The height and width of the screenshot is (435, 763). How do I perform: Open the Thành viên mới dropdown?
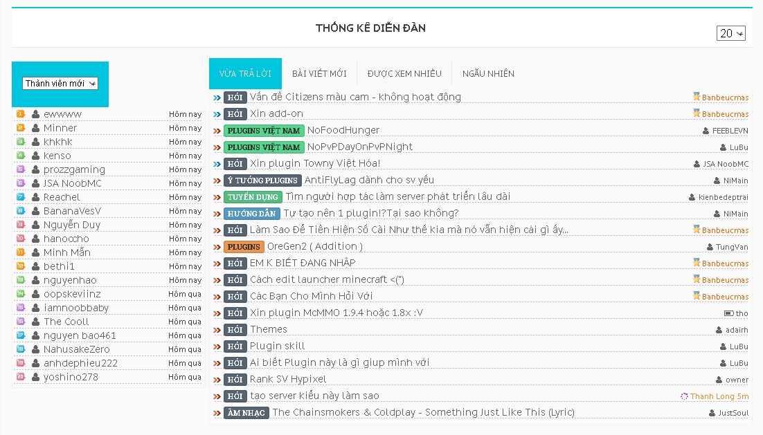(x=60, y=83)
